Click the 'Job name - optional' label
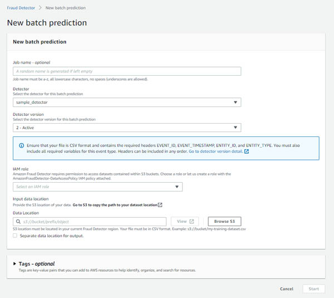 coord(32,62)
